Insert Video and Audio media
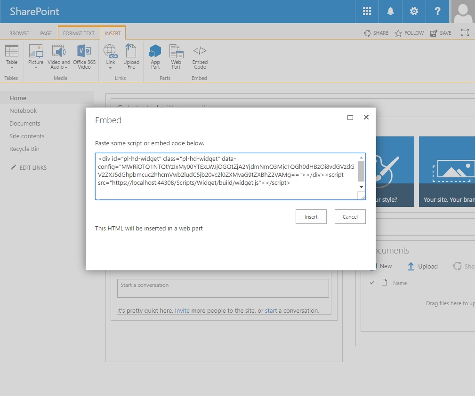 (58, 56)
